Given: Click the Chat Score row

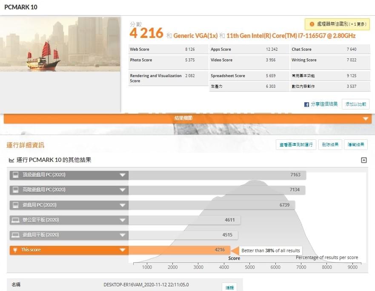Looking at the screenshot, I should coord(330,49).
